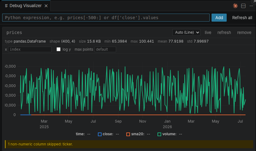Screen dimensions: 256x151
Task: Open the more actions ellipsis menu
Action: tap(251, 6)
